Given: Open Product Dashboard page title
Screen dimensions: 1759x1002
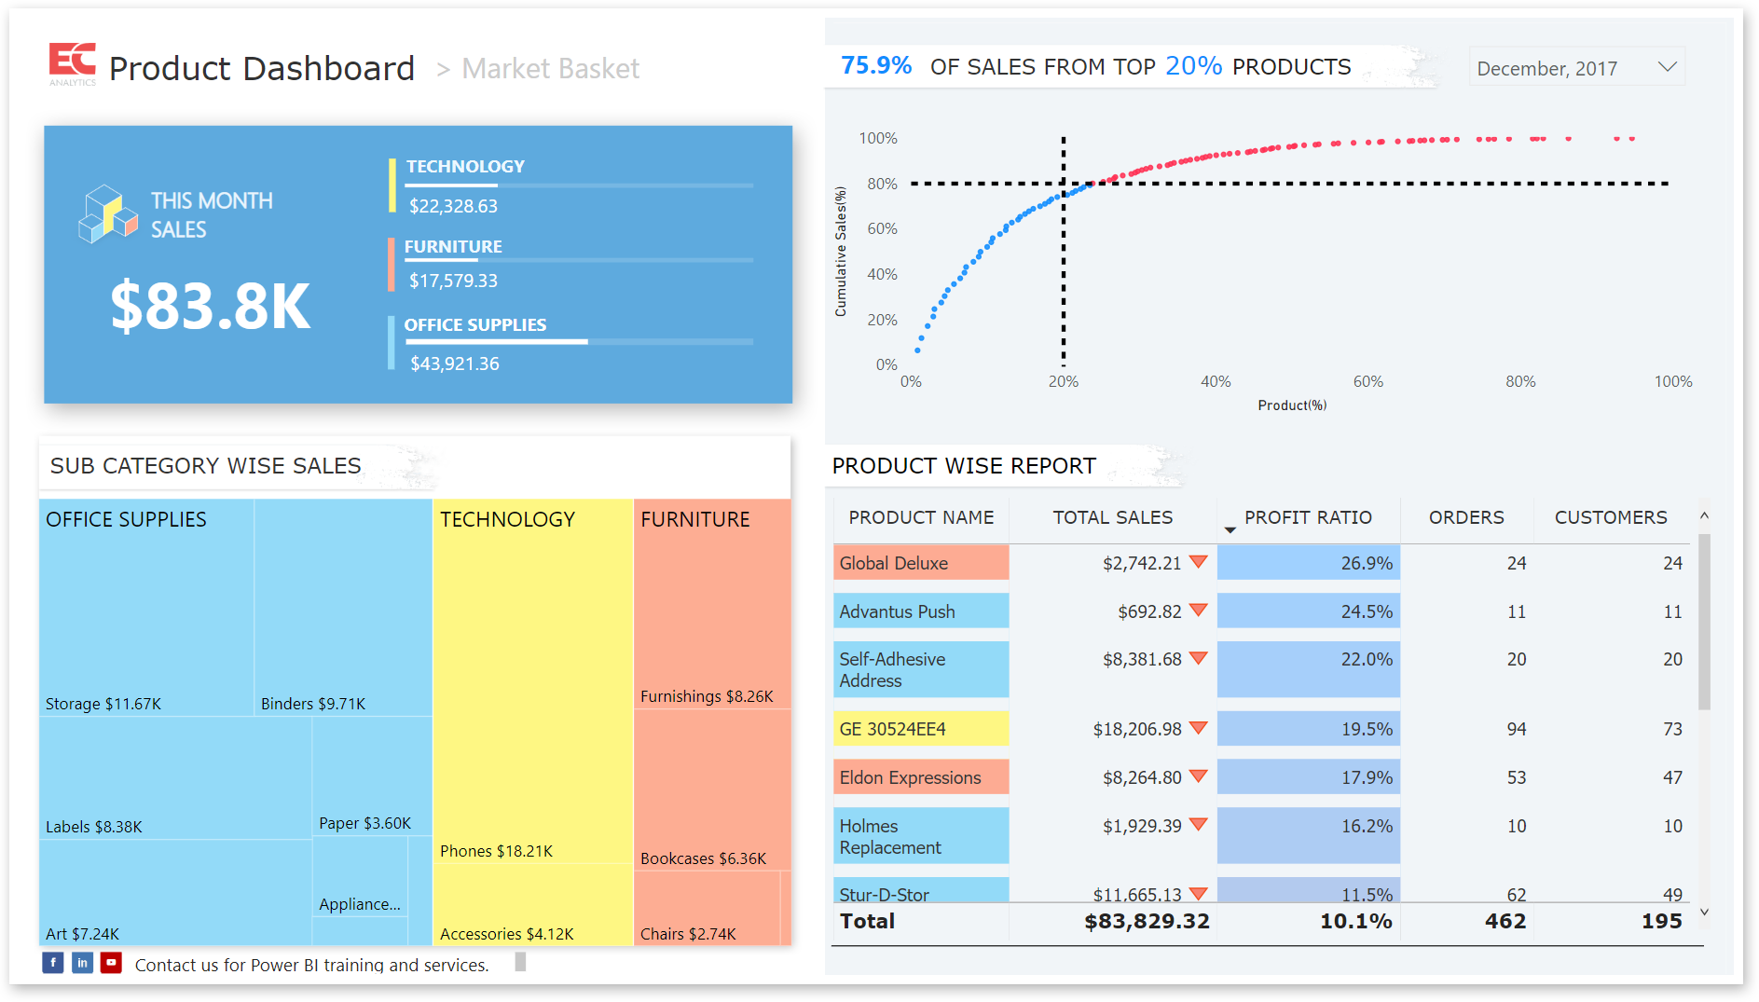Looking at the screenshot, I should point(261,68).
